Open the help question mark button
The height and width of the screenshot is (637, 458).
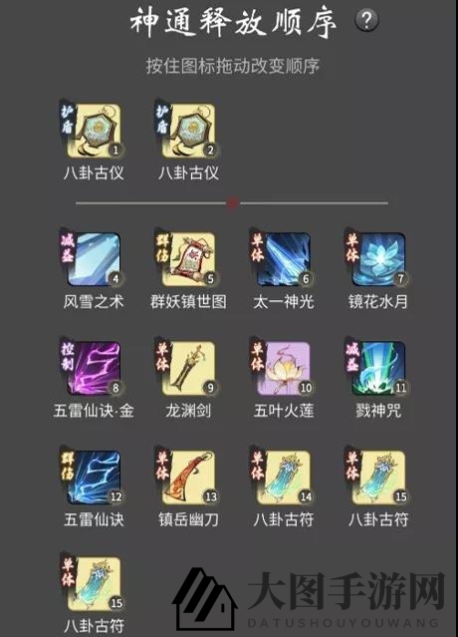pos(366,20)
